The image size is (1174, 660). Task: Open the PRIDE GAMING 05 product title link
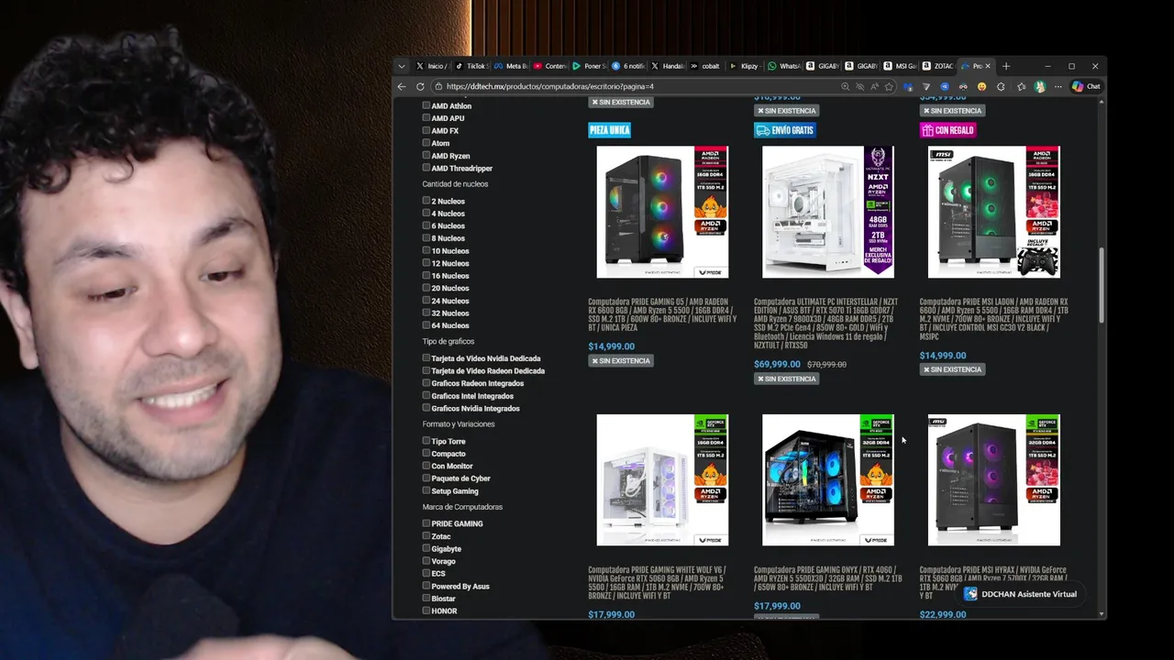click(662, 314)
